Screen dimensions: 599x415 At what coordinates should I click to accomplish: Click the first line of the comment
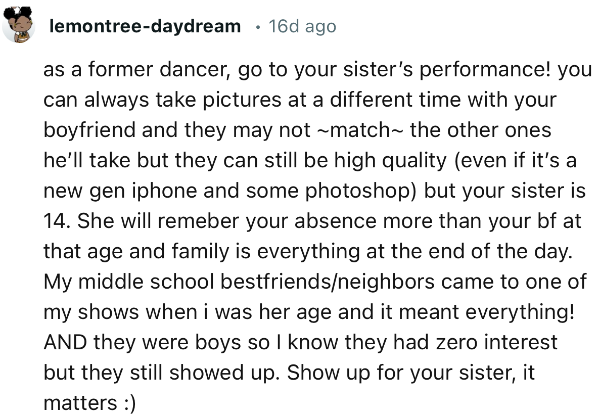[x=317, y=69]
